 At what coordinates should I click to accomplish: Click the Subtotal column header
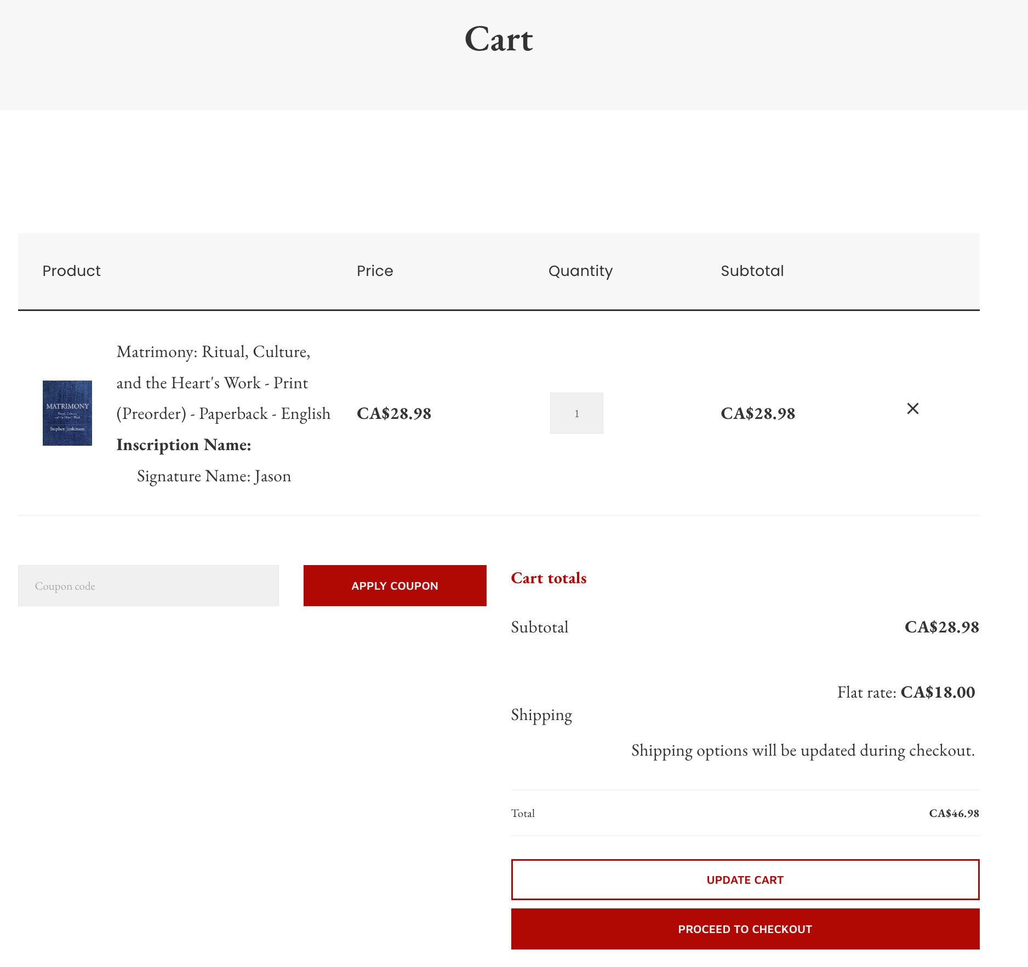tap(752, 271)
